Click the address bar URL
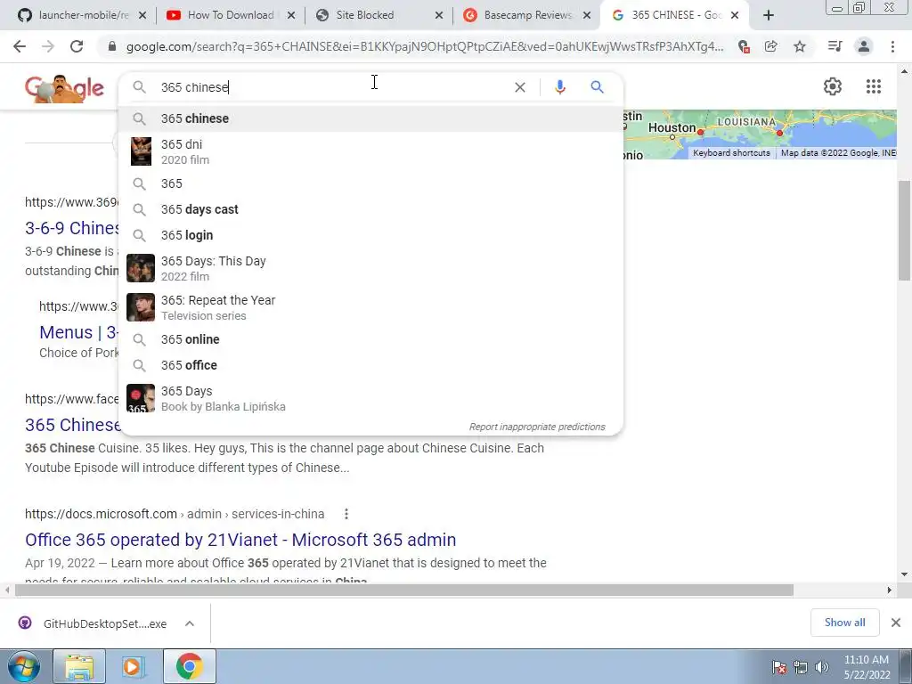 pyautogui.click(x=425, y=46)
